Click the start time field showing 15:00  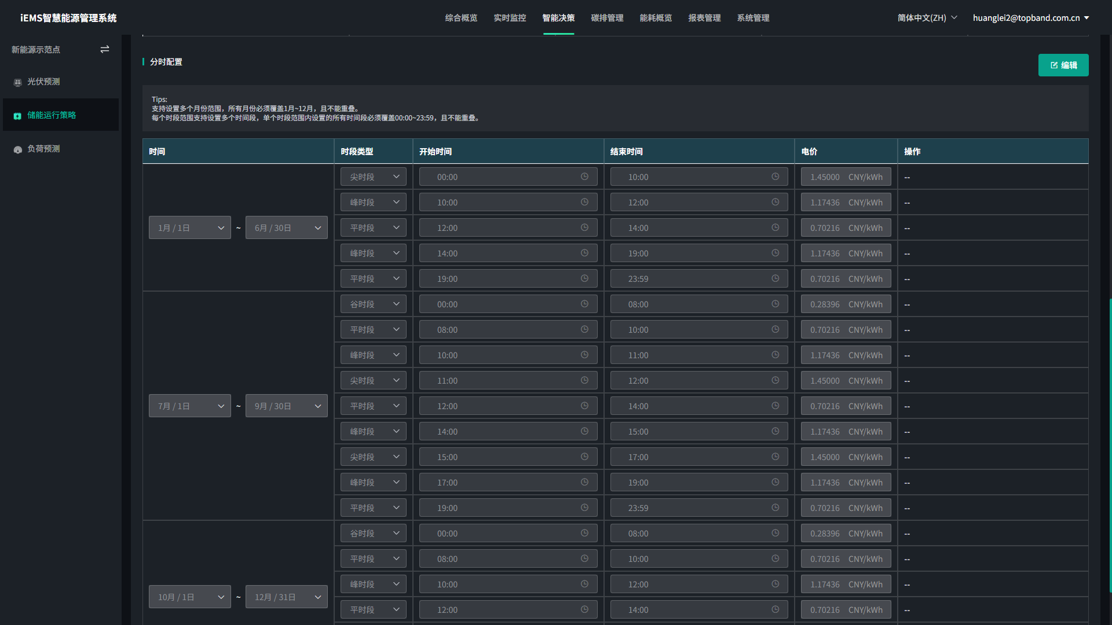pos(509,457)
